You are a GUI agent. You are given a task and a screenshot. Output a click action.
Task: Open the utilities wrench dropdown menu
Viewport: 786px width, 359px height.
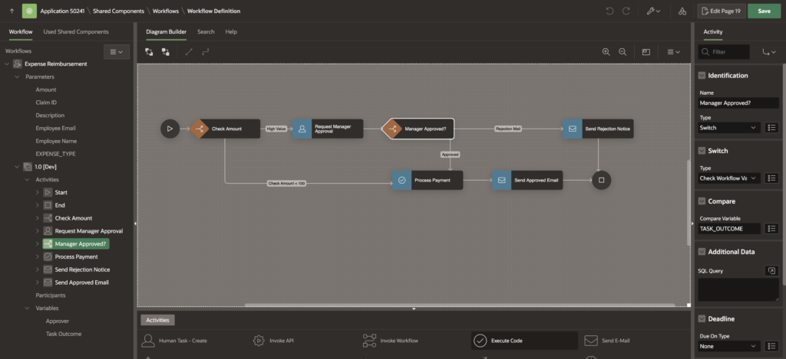[x=653, y=11]
